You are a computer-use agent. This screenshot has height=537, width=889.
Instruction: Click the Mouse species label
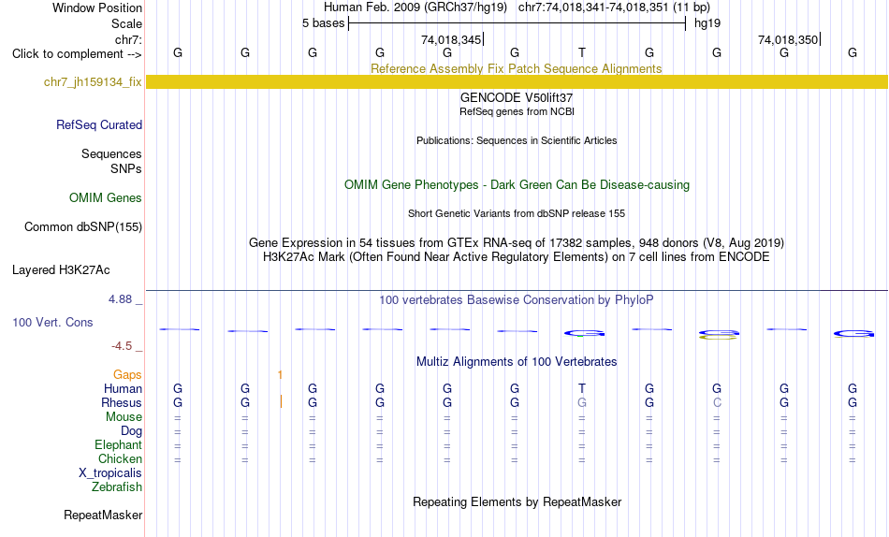[x=124, y=417]
